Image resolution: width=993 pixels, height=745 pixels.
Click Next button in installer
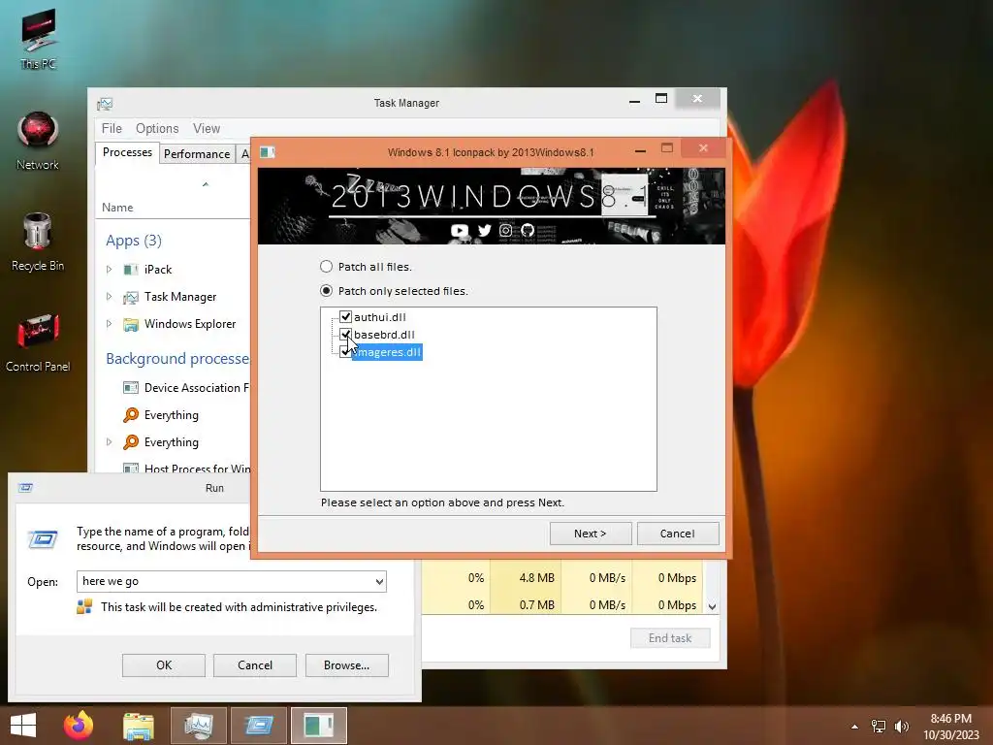coord(591,534)
